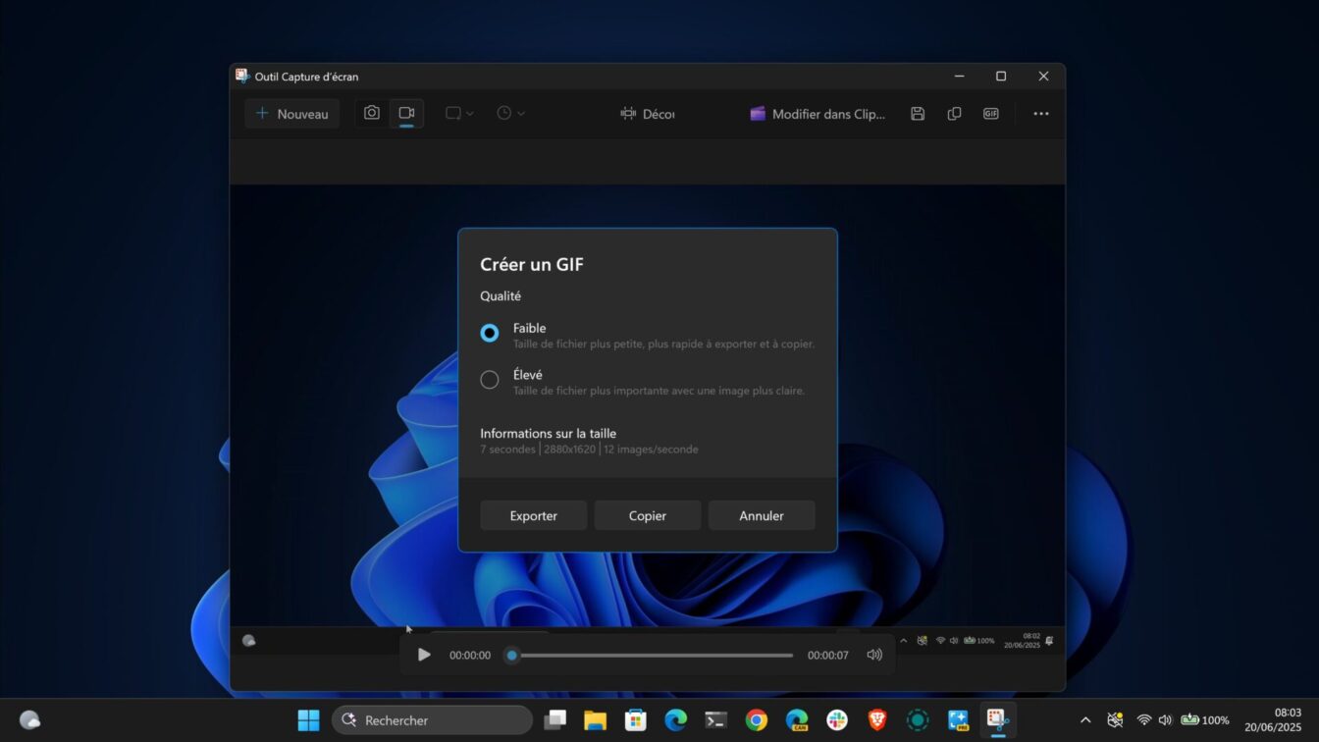This screenshot has height=742, width=1319.
Task: Select the Faible quality radio button
Action: [x=490, y=333]
